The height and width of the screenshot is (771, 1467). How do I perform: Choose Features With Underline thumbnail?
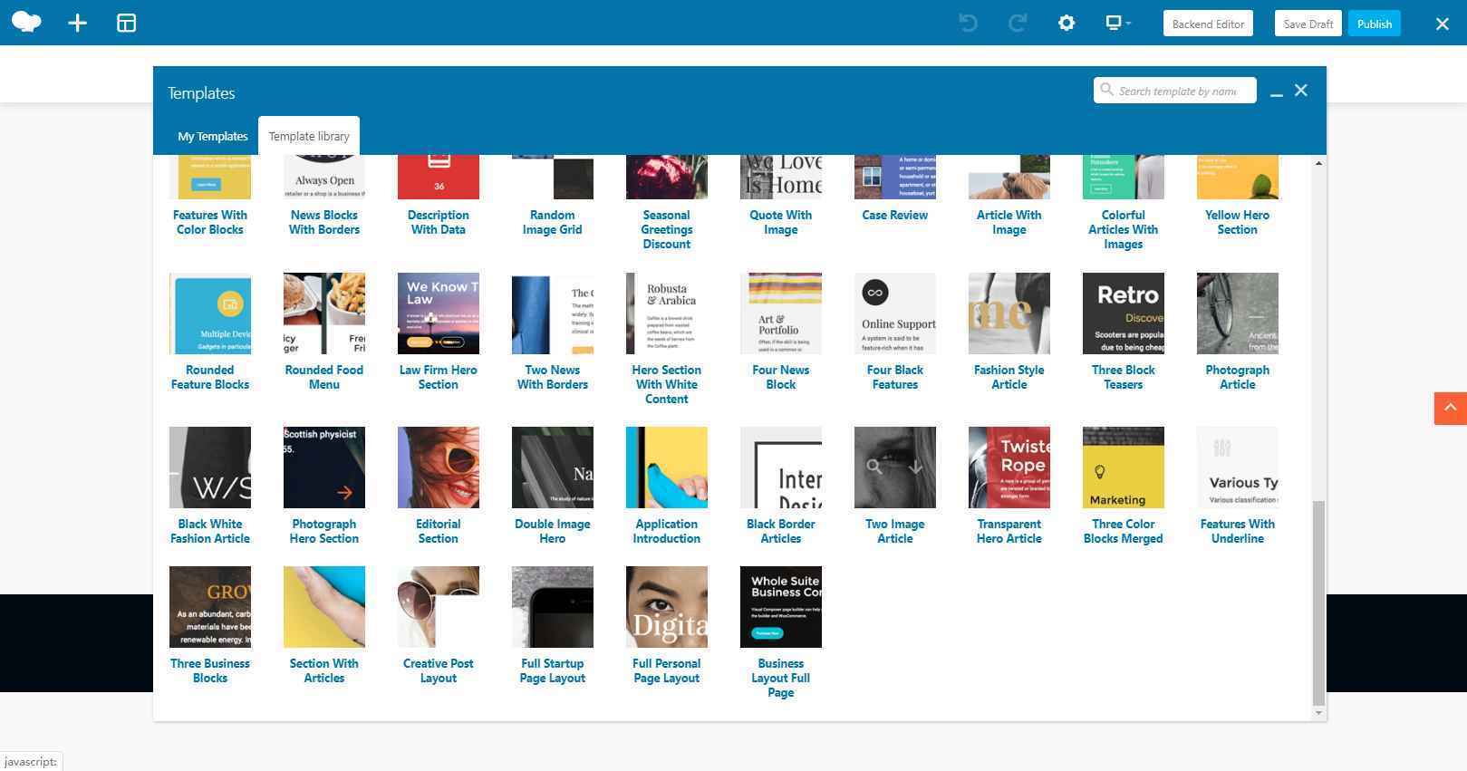pos(1238,467)
